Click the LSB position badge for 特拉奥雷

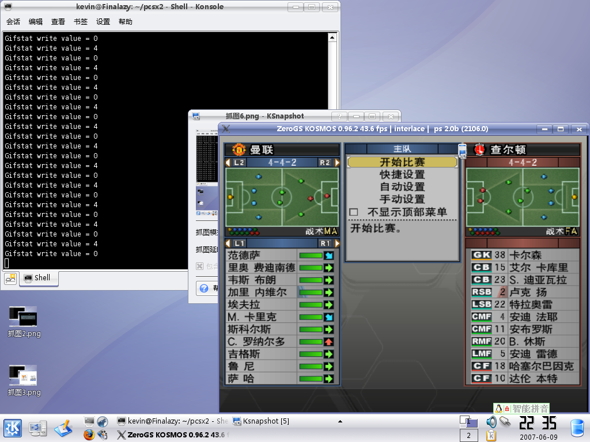[482, 304]
